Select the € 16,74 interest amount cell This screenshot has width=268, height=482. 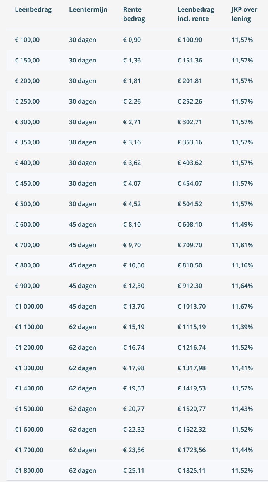[x=134, y=348]
